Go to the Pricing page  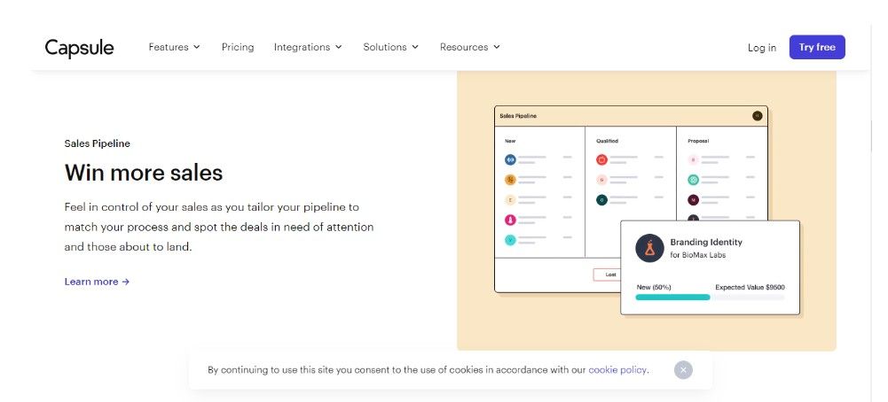(x=238, y=47)
